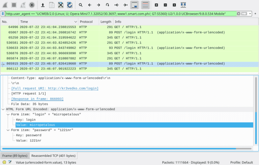Apply display filter arrow button
Image resolution: width=259 pixels, height=165 pixels.
point(244,14)
